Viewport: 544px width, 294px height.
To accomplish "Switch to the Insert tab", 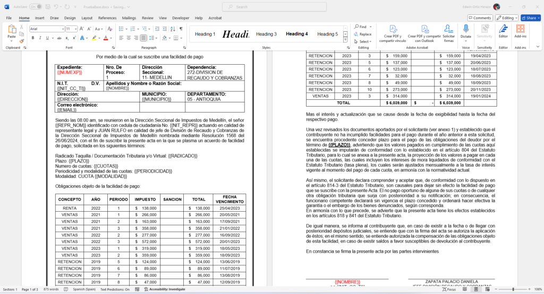I will (x=39, y=18).
